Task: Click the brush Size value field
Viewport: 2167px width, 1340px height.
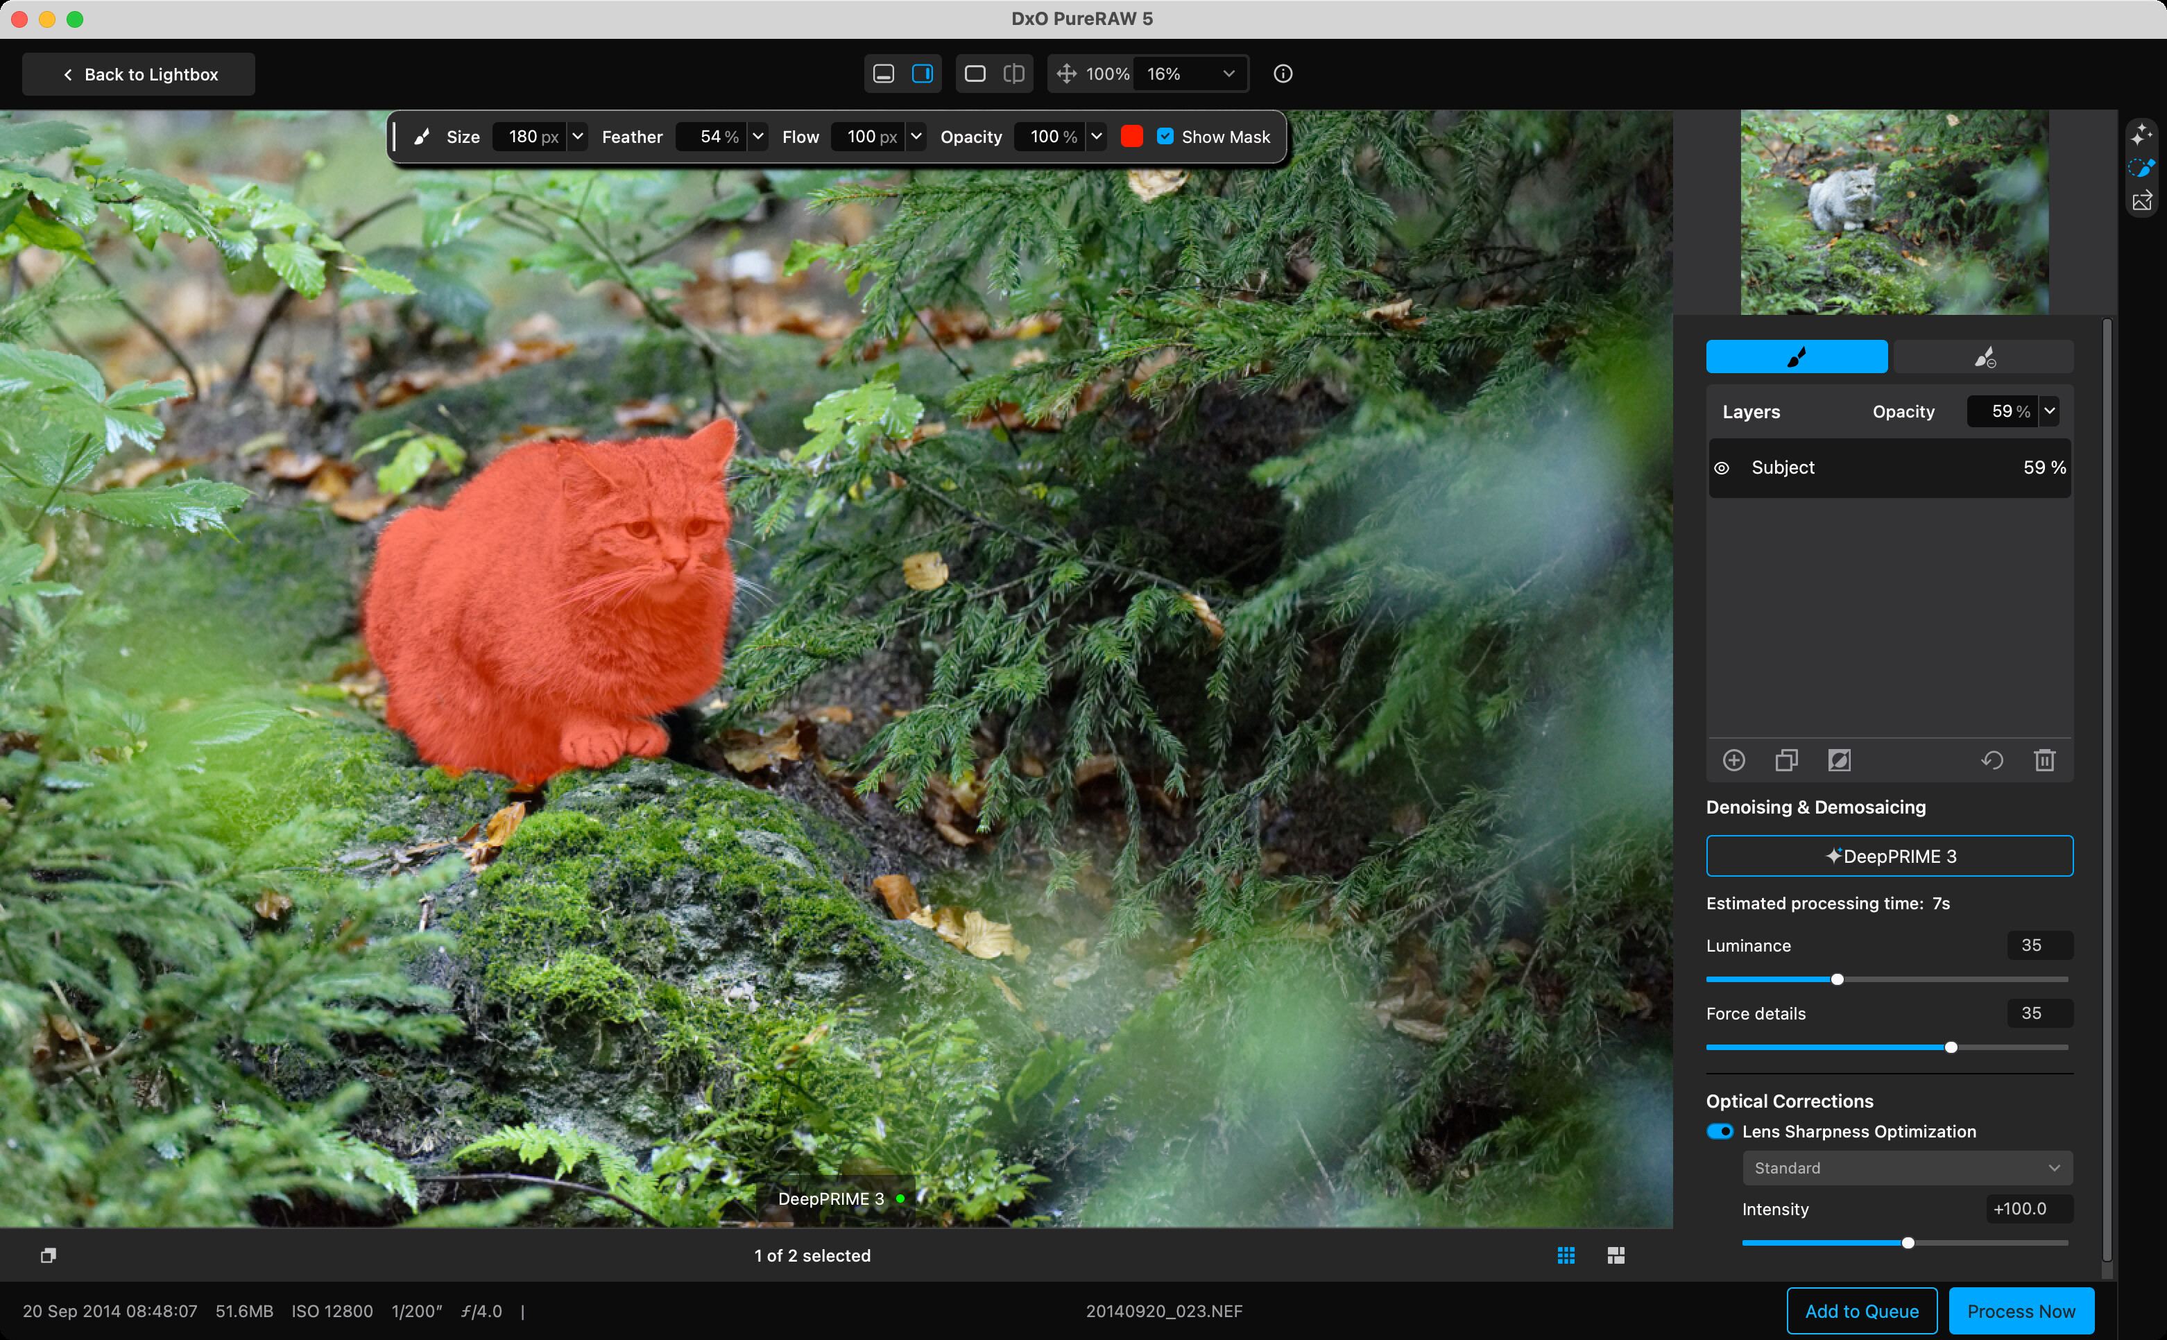Action: click(529, 137)
